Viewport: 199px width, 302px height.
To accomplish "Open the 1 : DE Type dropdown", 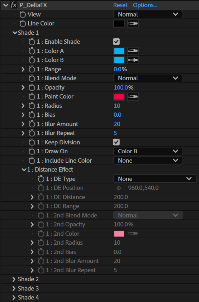I will pyautogui.click(x=155, y=179).
